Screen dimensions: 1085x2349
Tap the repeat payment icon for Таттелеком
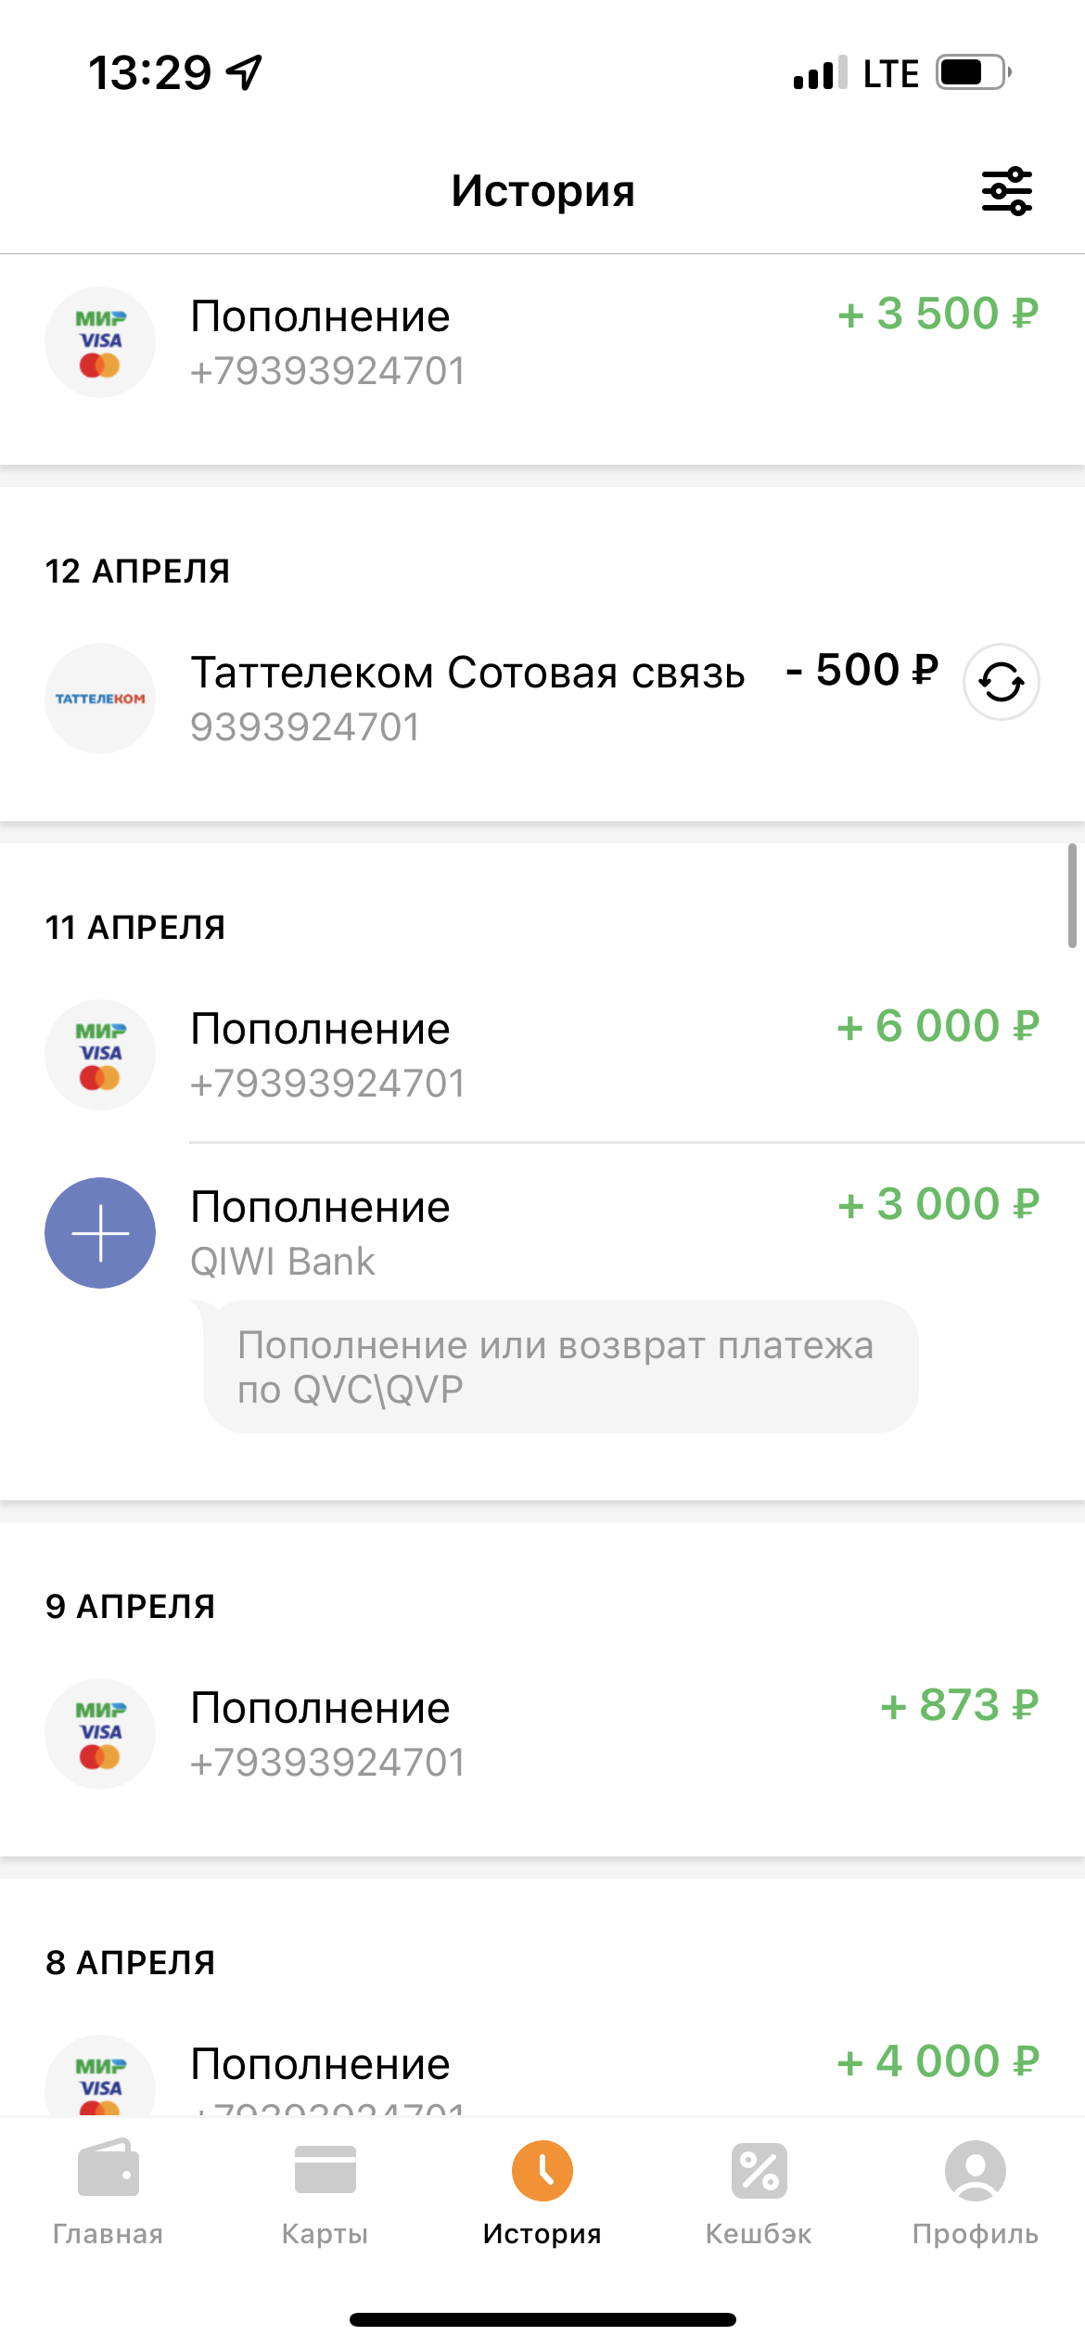1001,683
